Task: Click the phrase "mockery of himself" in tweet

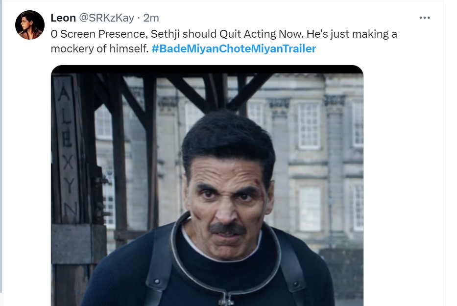Action: [x=99, y=48]
